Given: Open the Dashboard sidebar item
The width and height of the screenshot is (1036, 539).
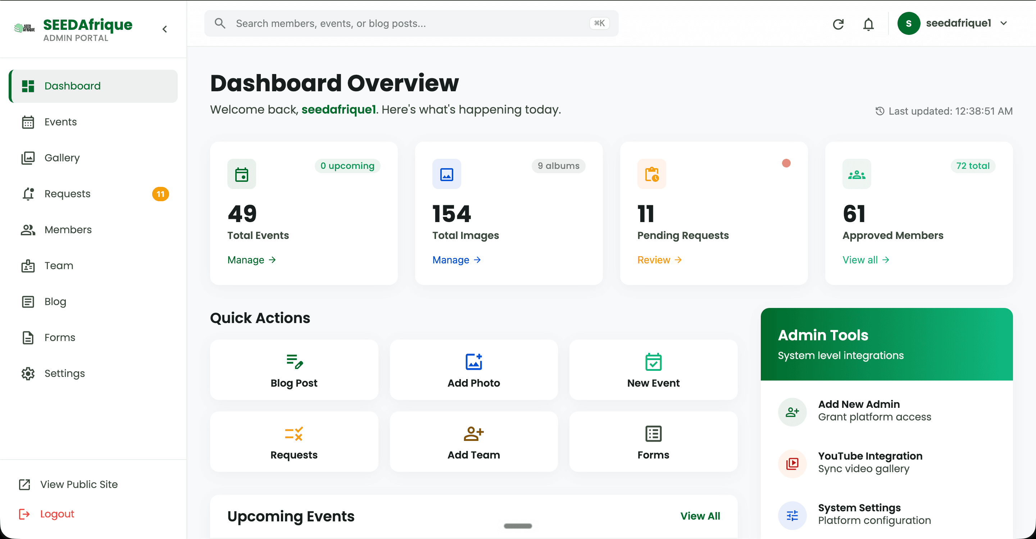Looking at the screenshot, I should [93, 86].
